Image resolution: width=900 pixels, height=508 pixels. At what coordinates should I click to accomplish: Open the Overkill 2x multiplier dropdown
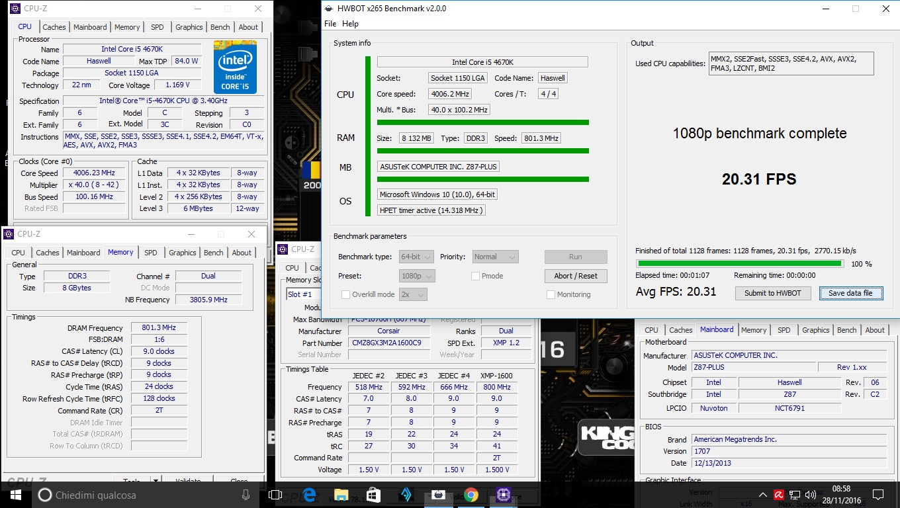[413, 294]
